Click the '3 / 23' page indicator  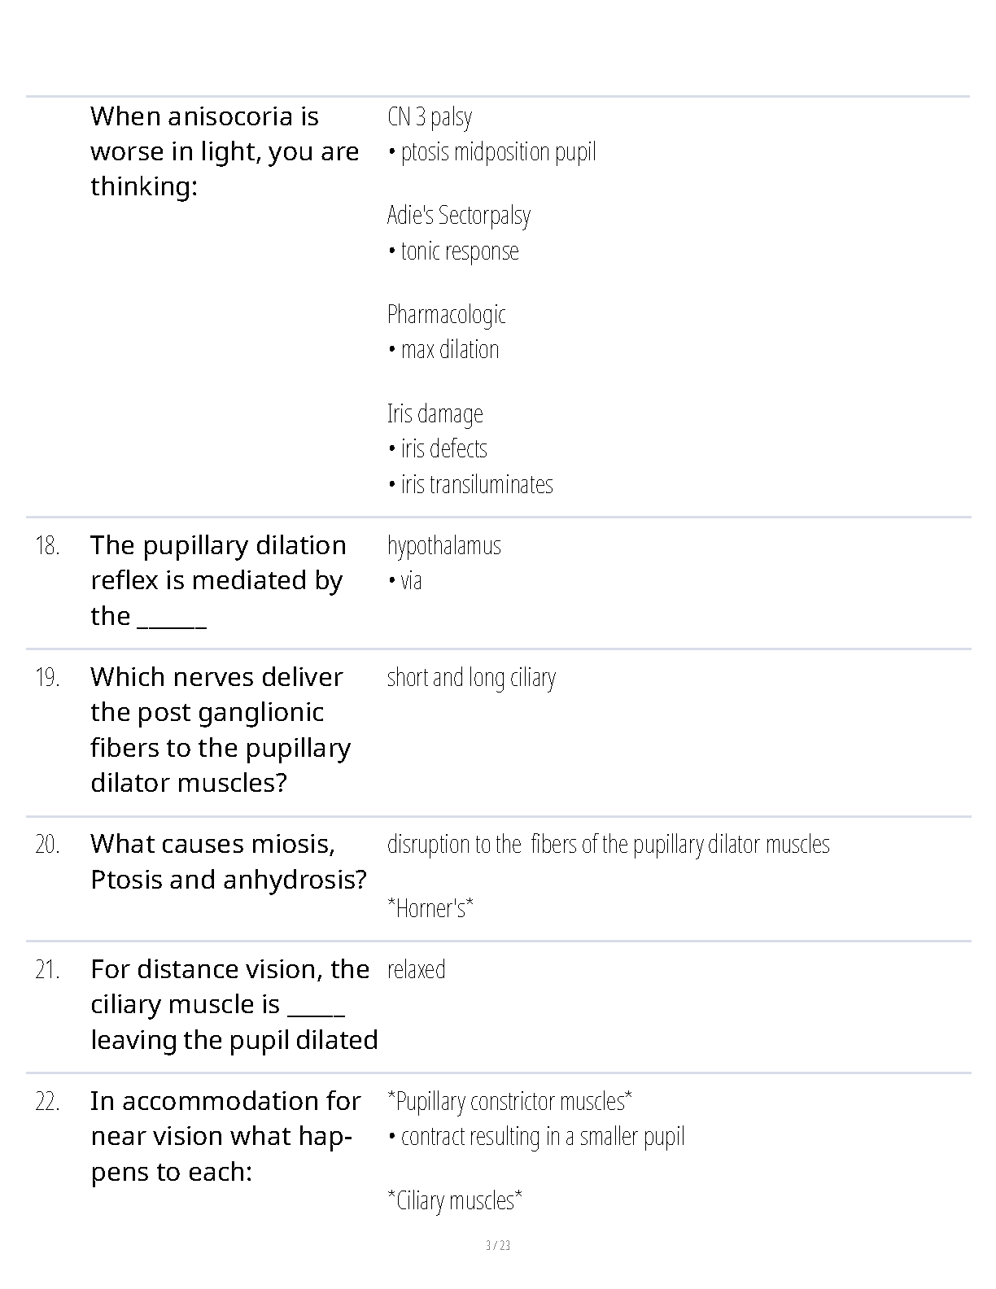tap(498, 1245)
